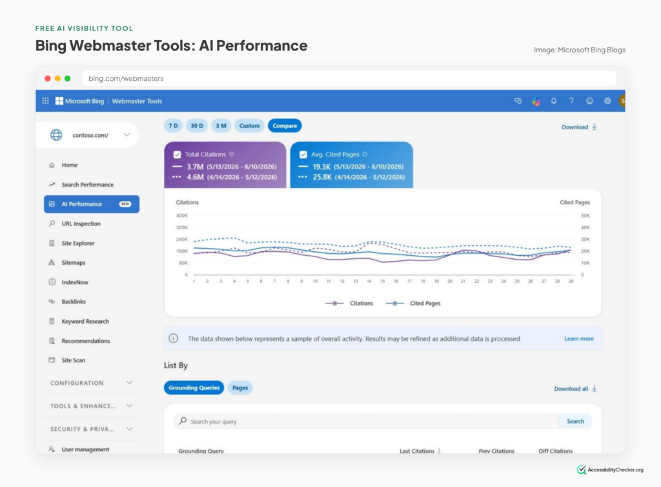Click the Prev Citations column header
Screen dimensions: 661x487
click(496, 451)
